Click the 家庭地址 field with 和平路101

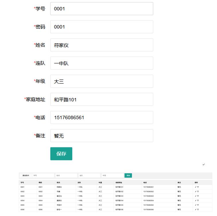[x=101, y=99]
